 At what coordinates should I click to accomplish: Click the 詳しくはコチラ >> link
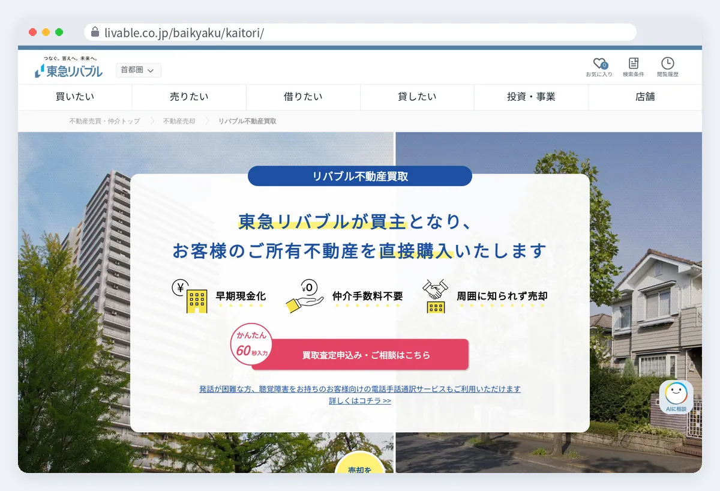[x=360, y=401]
